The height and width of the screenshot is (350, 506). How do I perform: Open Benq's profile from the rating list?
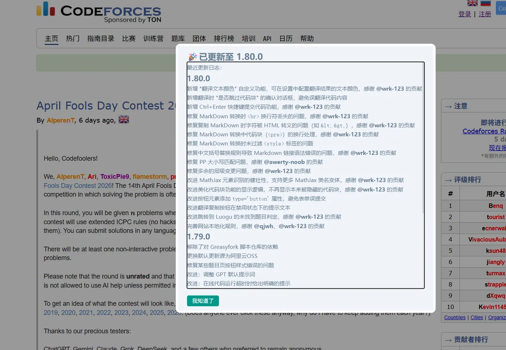[x=495, y=206]
